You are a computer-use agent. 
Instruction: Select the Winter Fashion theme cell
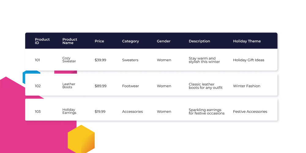click(x=246, y=86)
